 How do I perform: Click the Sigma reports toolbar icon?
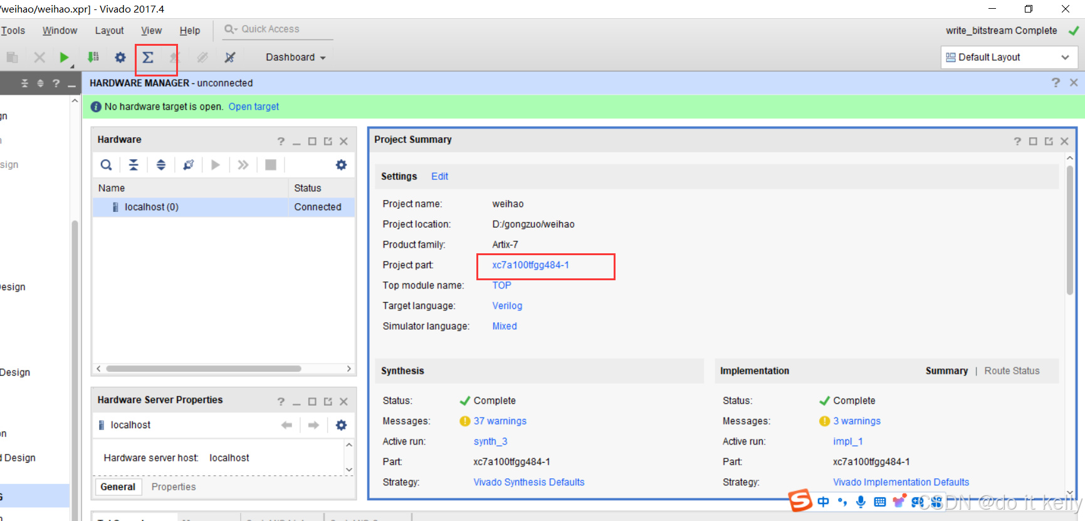148,58
